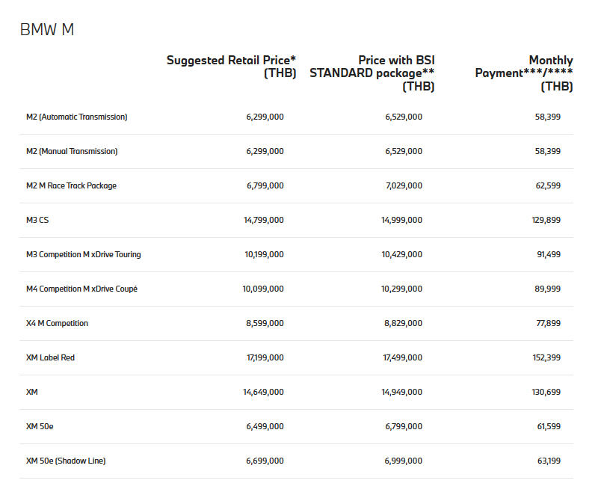Click the 130,699 monthly payment value
The width and height of the screenshot is (598, 504).
pyautogui.click(x=546, y=392)
